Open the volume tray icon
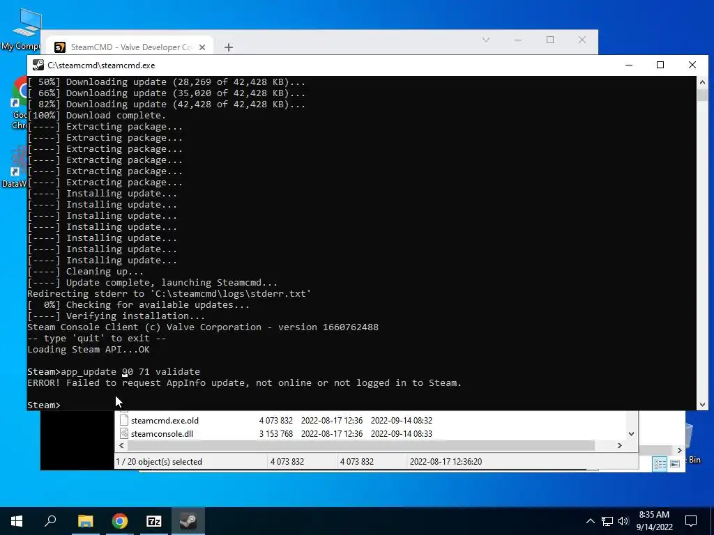This screenshot has height=535, width=714. pos(623,521)
